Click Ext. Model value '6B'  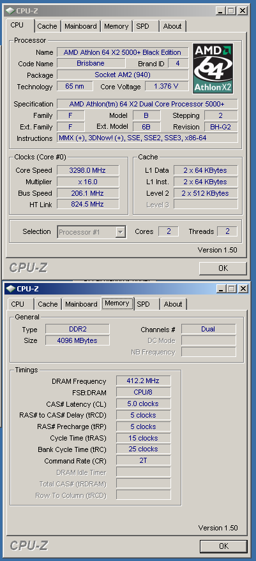[146, 127]
